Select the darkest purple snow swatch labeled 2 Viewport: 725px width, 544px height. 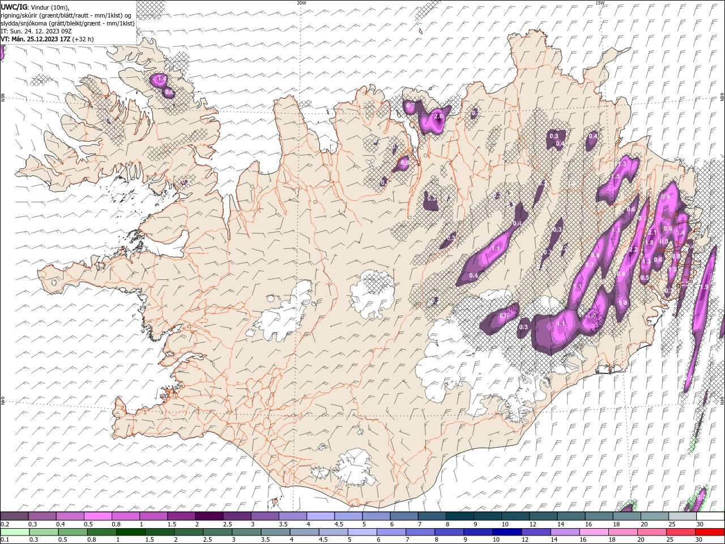209,516
